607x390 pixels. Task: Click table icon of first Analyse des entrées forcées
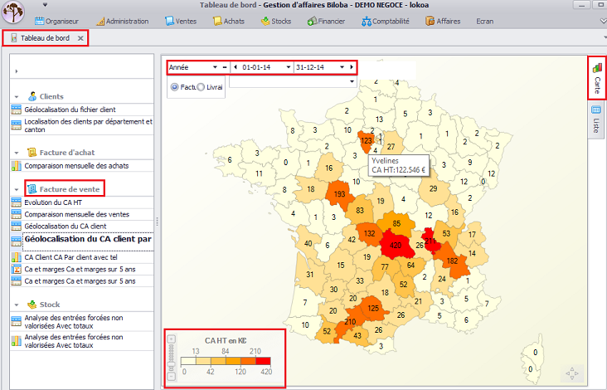tap(17, 321)
